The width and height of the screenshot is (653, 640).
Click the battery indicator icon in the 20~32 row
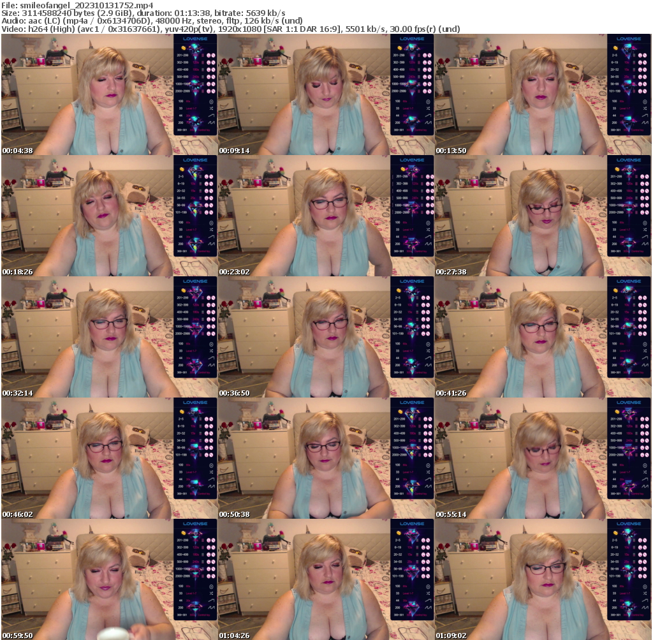pyautogui.click(x=633, y=70)
